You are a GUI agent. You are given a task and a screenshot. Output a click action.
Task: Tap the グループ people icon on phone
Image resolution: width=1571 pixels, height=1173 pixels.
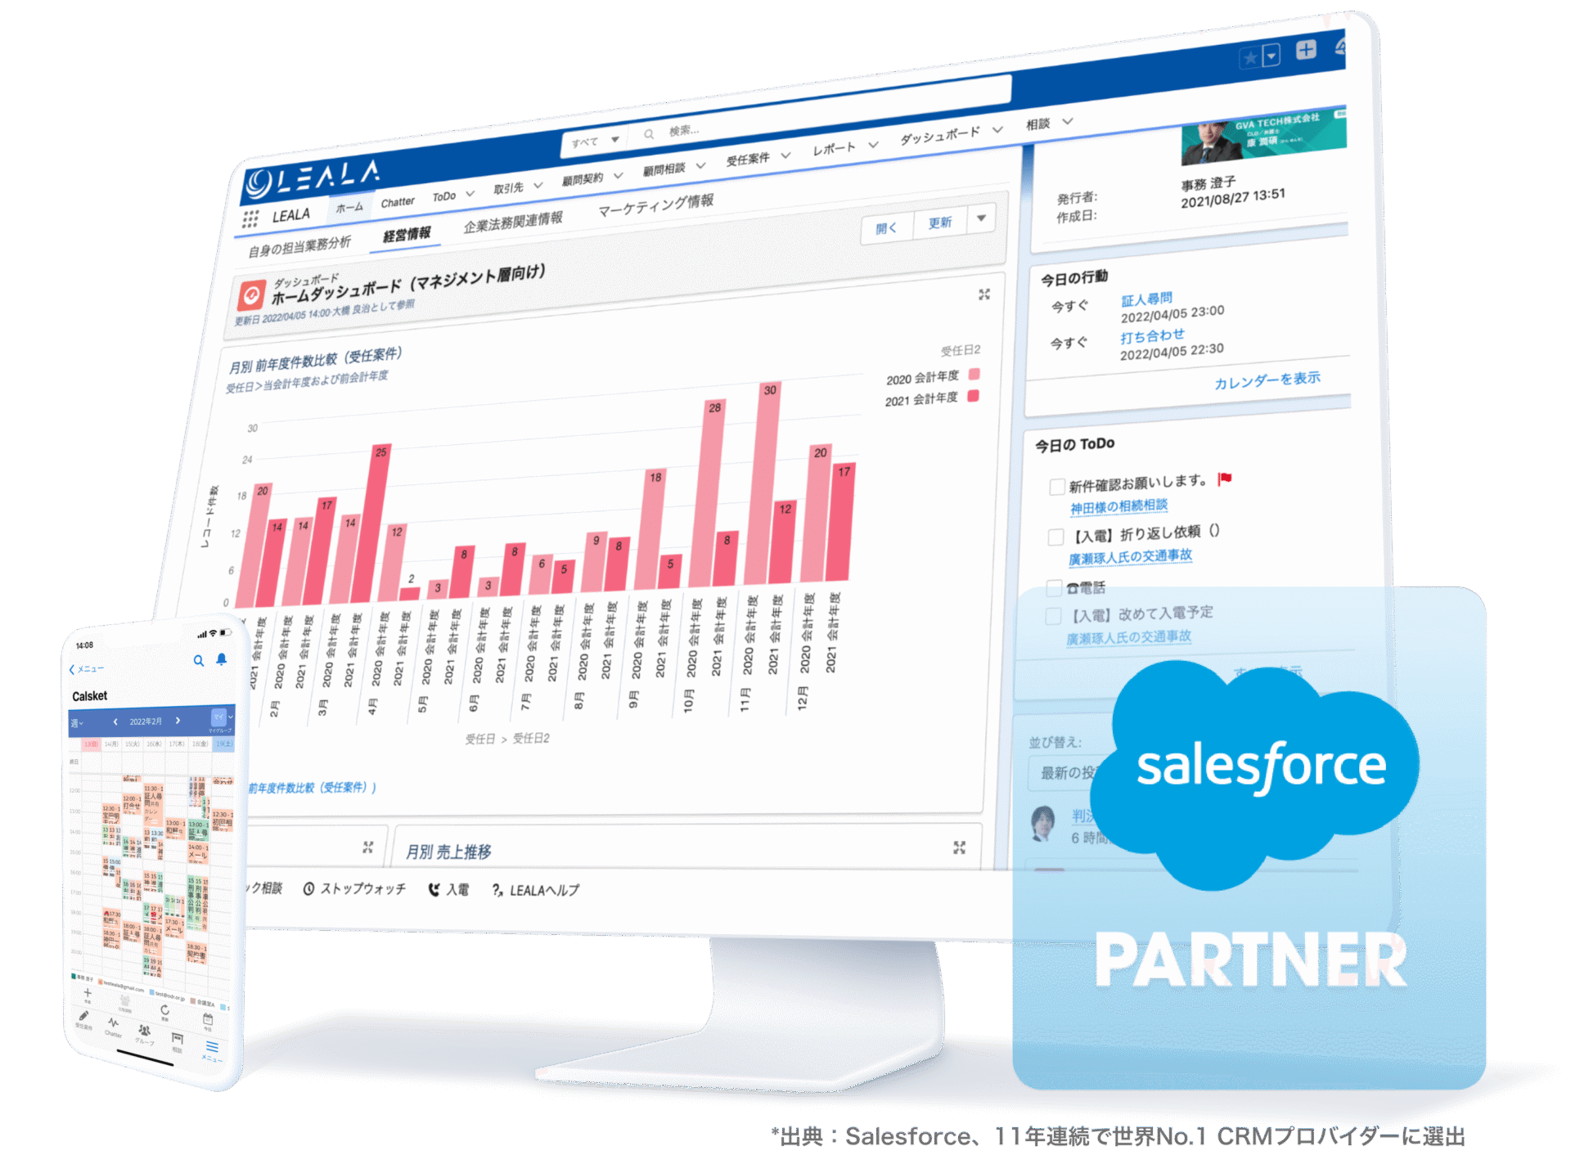click(144, 1031)
